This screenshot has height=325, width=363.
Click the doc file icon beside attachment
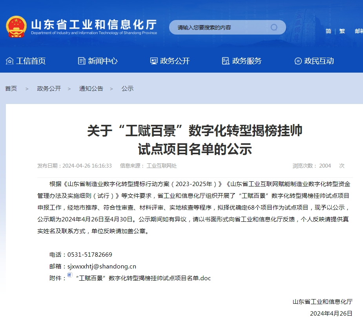(x=70, y=276)
